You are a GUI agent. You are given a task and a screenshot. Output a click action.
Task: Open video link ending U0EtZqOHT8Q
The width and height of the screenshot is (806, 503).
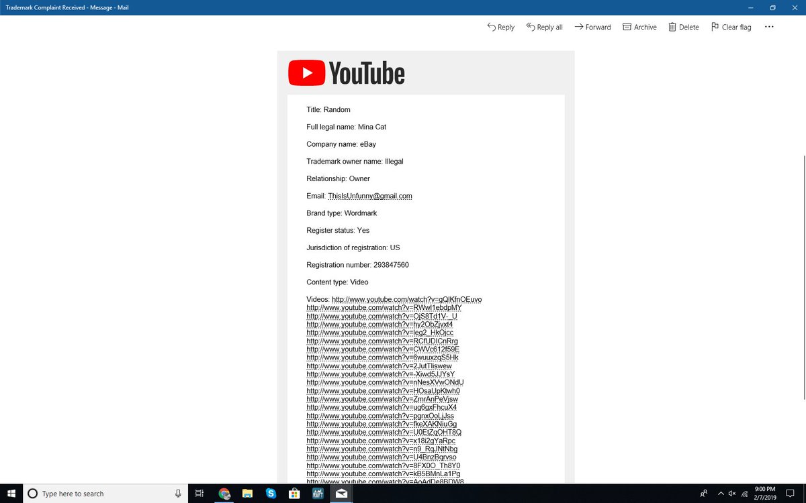point(384,432)
